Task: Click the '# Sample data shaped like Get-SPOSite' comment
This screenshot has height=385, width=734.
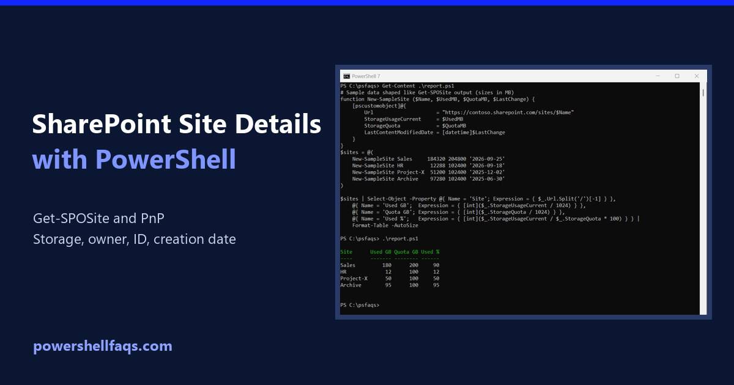Action: point(427,92)
